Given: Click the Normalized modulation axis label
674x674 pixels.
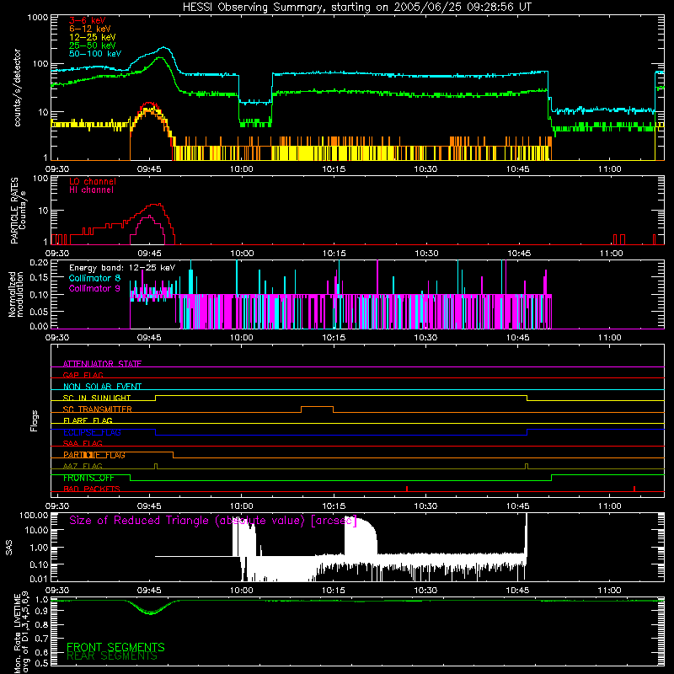Looking at the screenshot, I should [x=15, y=294].
